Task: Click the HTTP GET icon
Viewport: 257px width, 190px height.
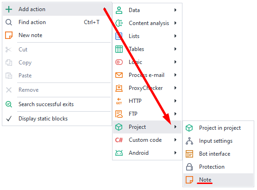Action: pos(119,101)
